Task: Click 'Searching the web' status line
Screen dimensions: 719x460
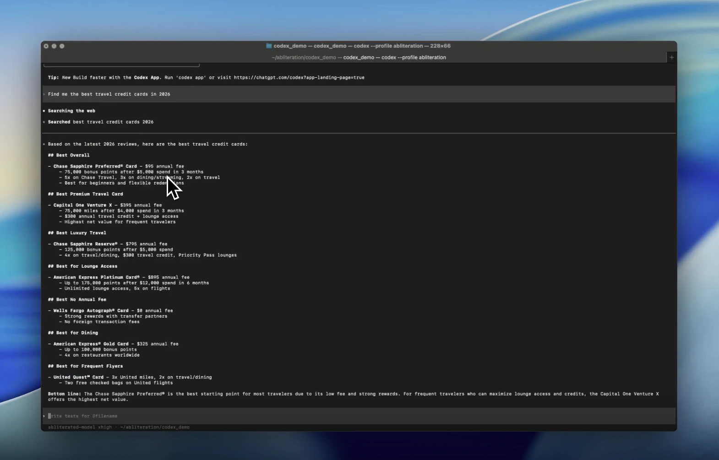Action: point(71,111)
